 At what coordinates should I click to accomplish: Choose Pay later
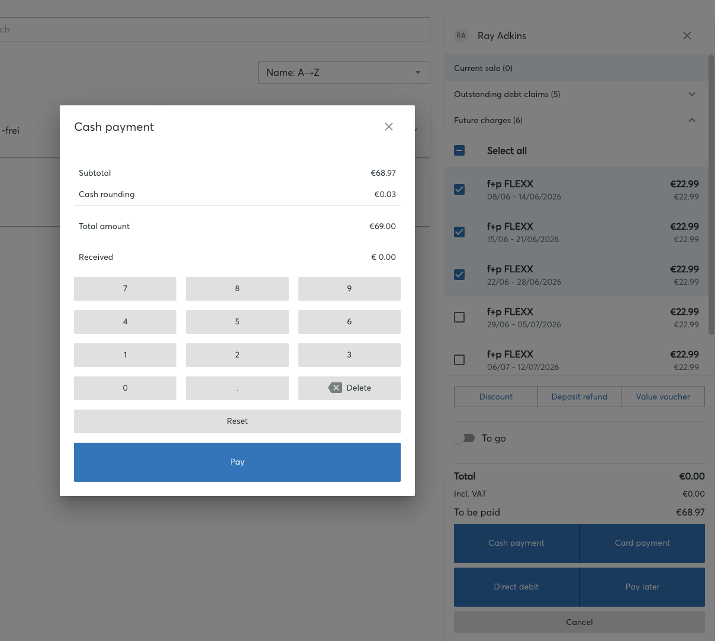click(642, 587)
